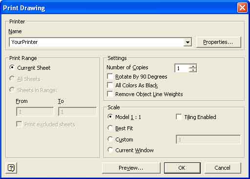
Task: Select Current Window scale option
Action: click(x=110, y=150)
